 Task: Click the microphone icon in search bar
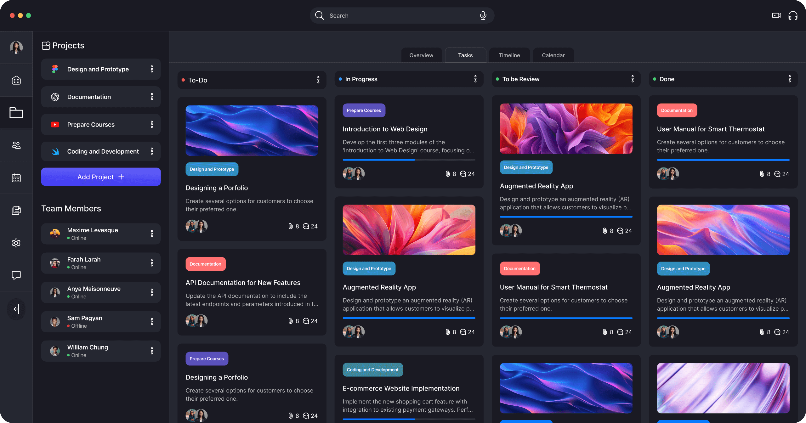click(x=483, y=15)
